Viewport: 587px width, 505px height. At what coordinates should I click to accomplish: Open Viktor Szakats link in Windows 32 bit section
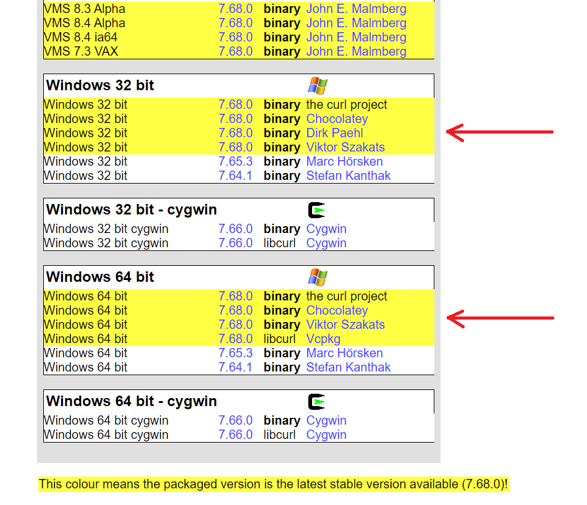[345, 147]
